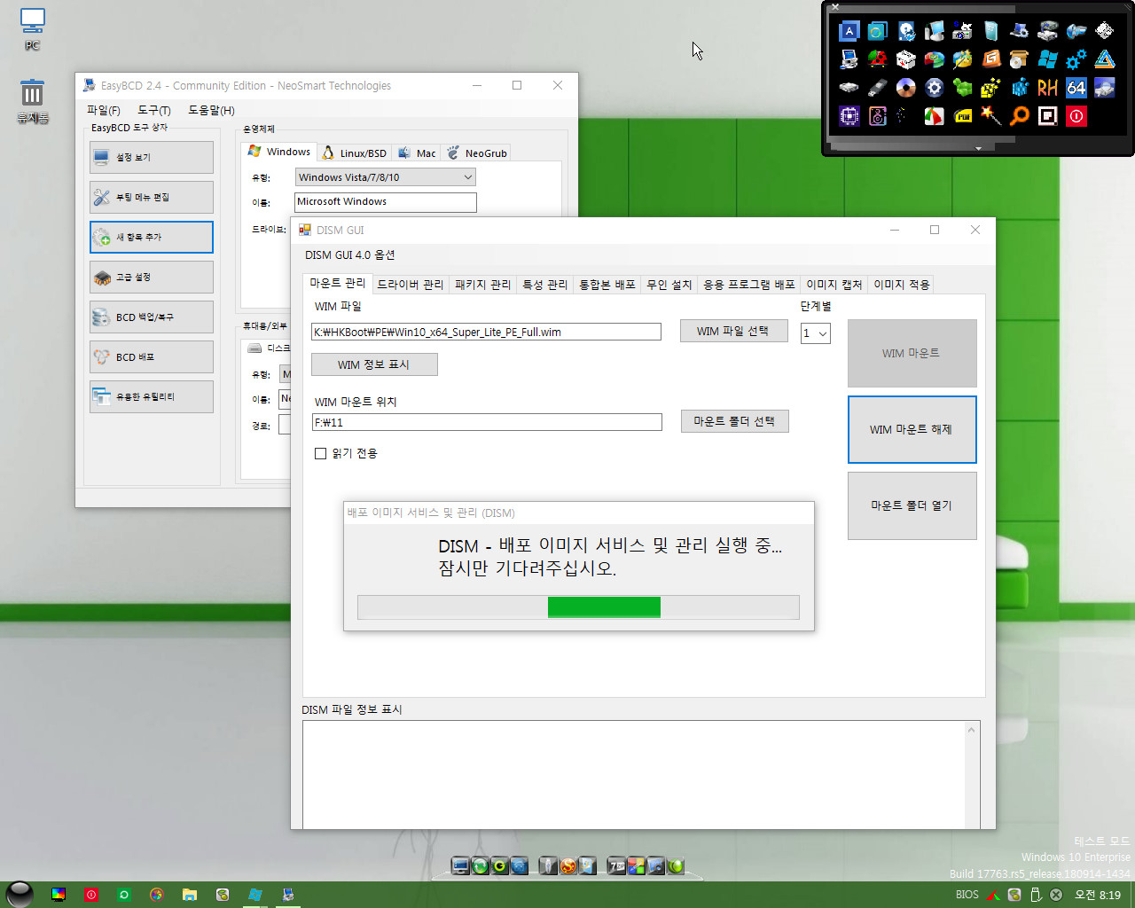
Task: Launch the double blue gears icon
Action: pos(1076,59)
